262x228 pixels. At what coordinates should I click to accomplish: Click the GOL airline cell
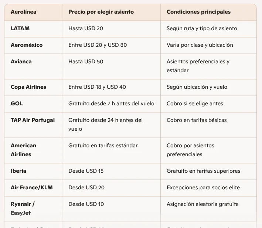pyautogui.click(x=17, y=104)
